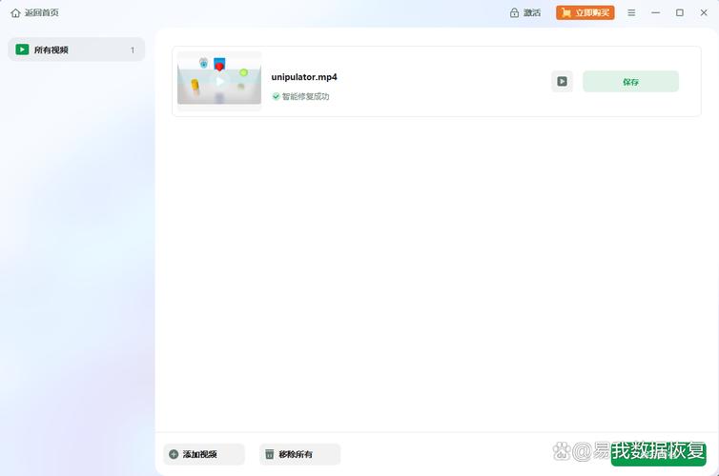Open the unipulator.mp4 video thumbnail
The image size is (719, 476).
[x=219, y=81]
